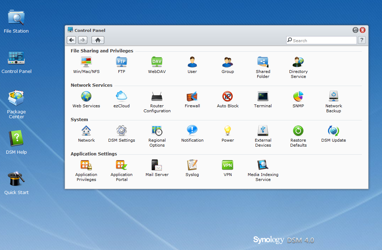Launch Package Center from desktop

tap(16, 104)
